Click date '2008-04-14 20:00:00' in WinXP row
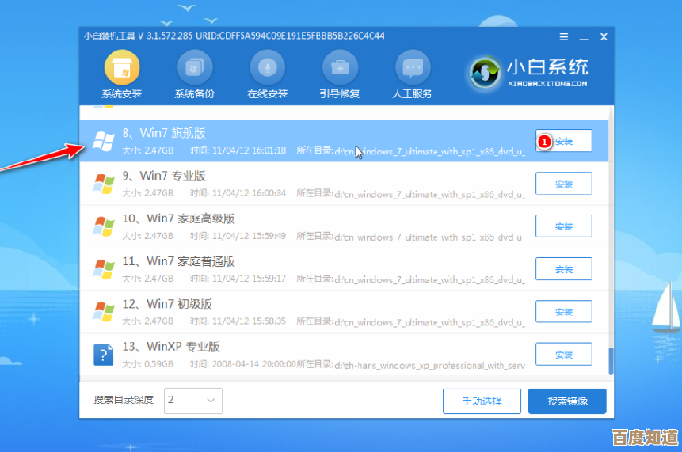The height and width of the screenshot is (452, 682). [x=254, y=364]
